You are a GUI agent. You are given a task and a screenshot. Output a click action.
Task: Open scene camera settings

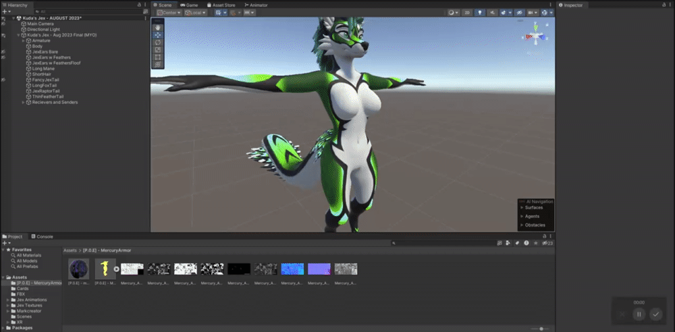tap(533, 13)
